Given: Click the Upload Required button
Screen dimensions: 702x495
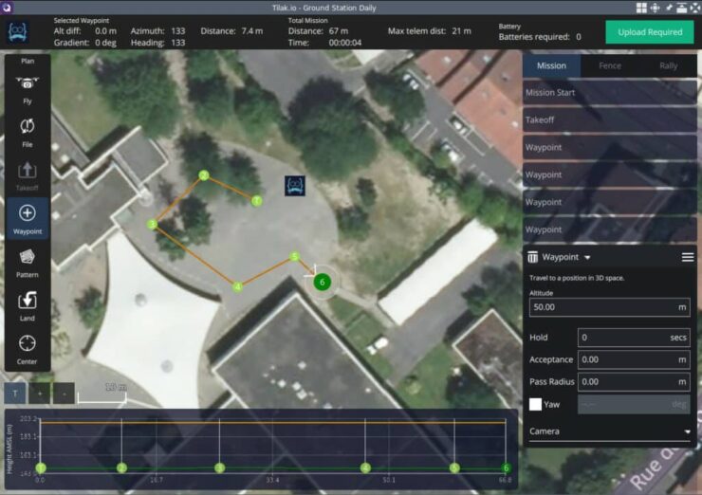Looking at the screenshot, I should pyautogui.click(x=649, y=32).
